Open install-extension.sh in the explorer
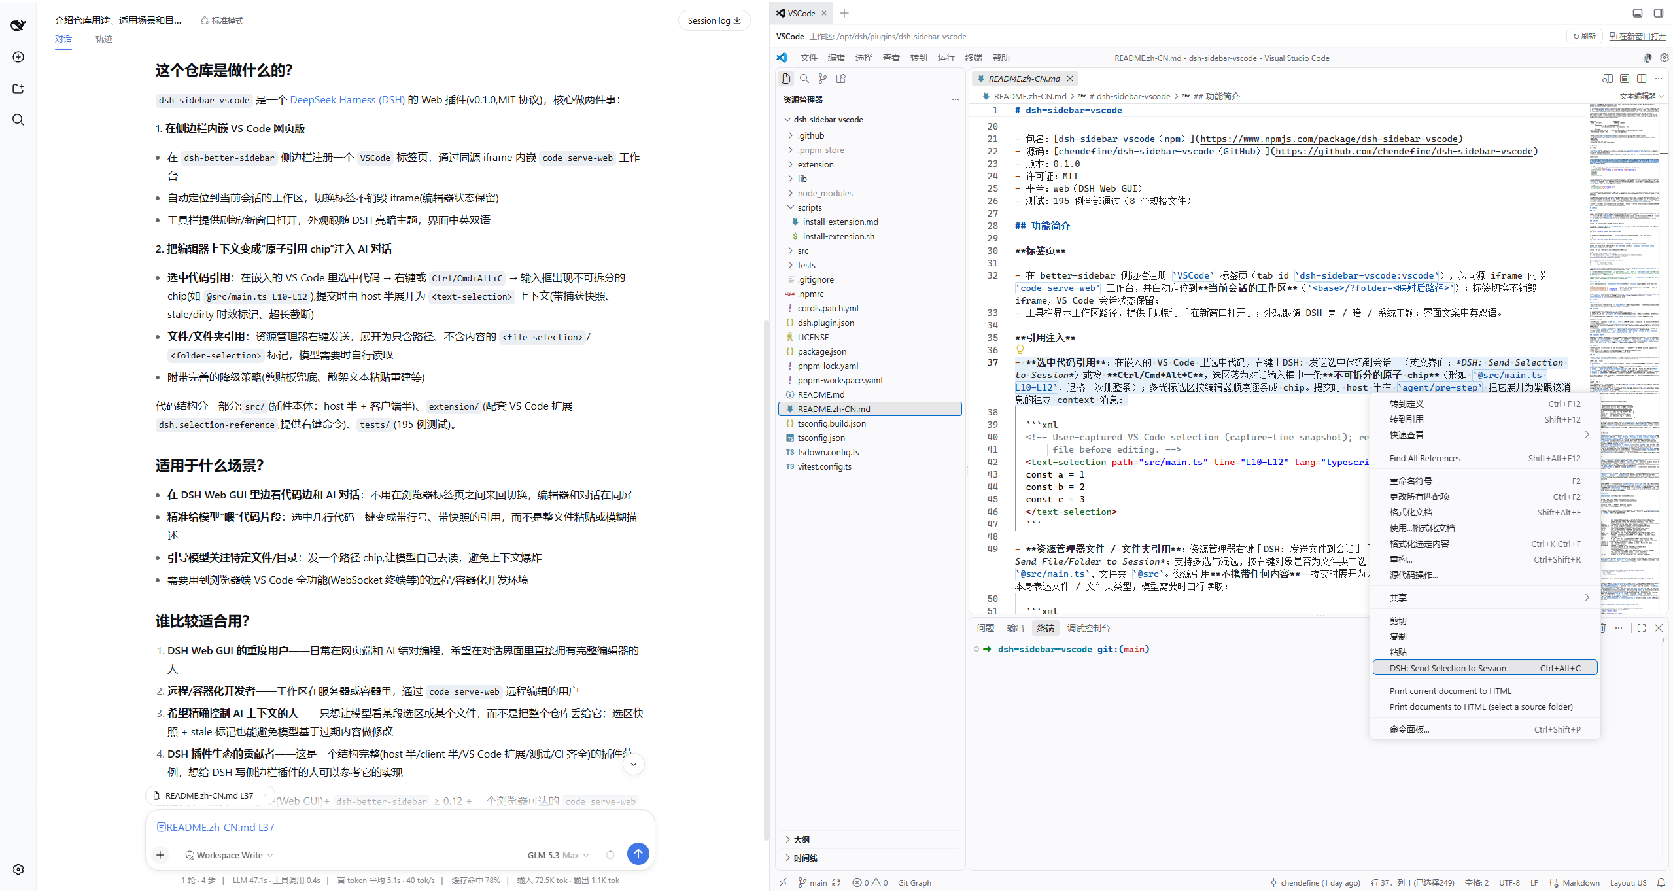 tap(838, 236)
